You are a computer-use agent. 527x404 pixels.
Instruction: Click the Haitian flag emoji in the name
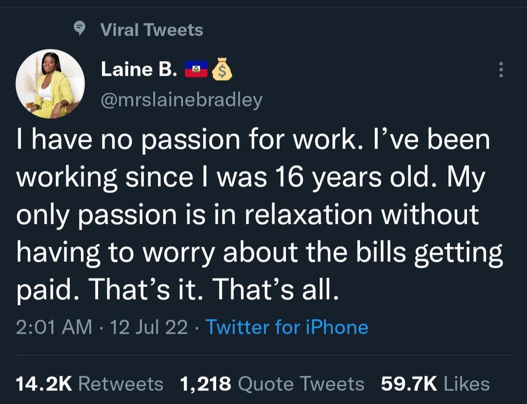pos(196,69)
